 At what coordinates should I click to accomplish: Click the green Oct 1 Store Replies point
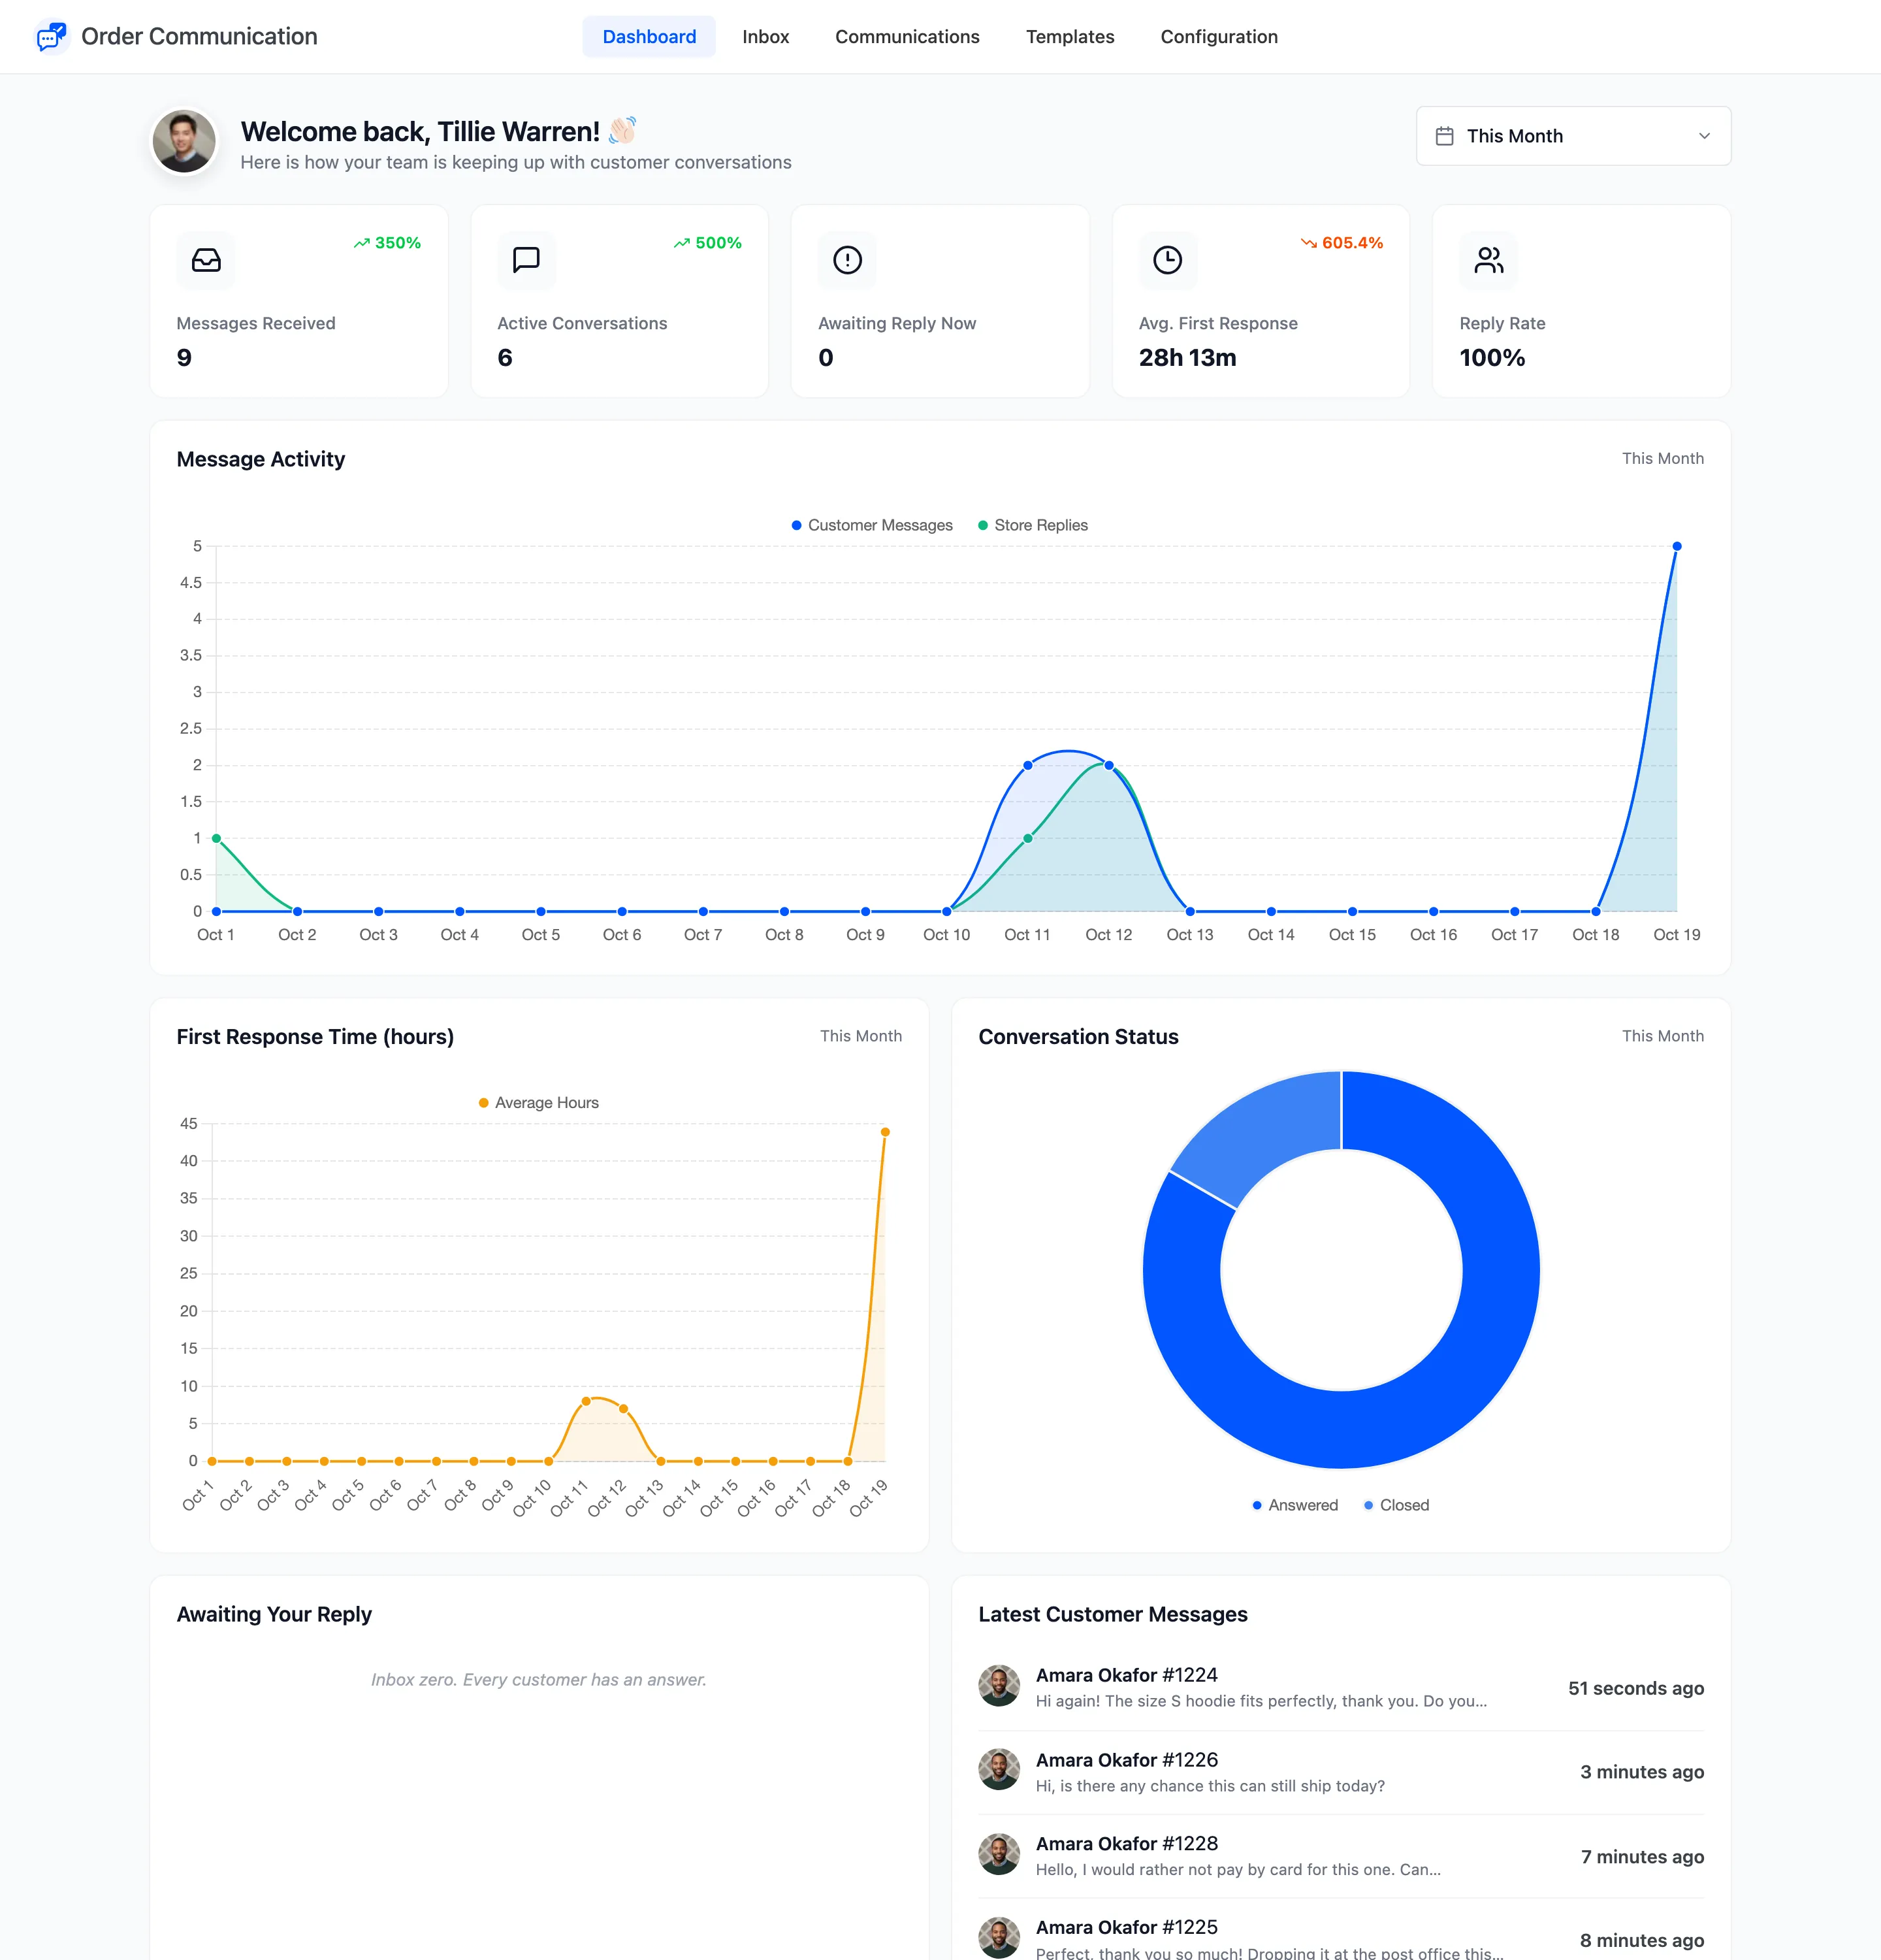[x=216, y=838]
